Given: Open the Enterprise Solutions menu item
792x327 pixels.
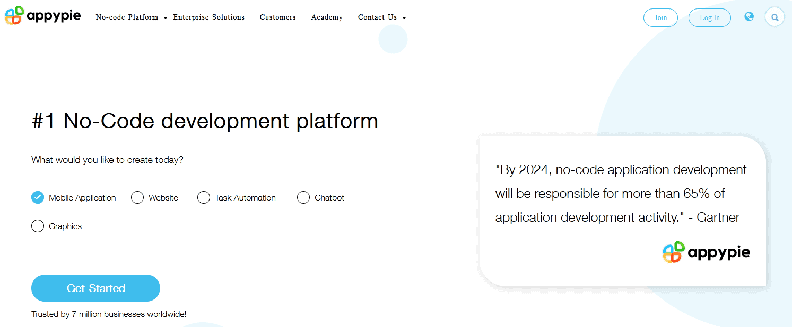Looking at the screenshot, I should 209,17.
